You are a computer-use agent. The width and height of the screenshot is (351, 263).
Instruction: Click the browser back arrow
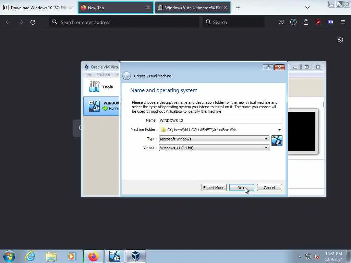[x=8, y=22]
